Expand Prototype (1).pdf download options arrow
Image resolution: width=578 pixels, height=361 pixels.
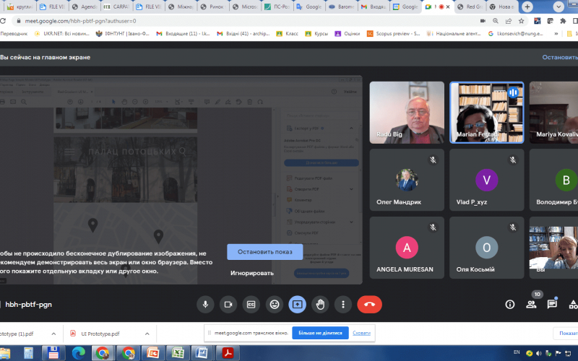tap(53, 334)
